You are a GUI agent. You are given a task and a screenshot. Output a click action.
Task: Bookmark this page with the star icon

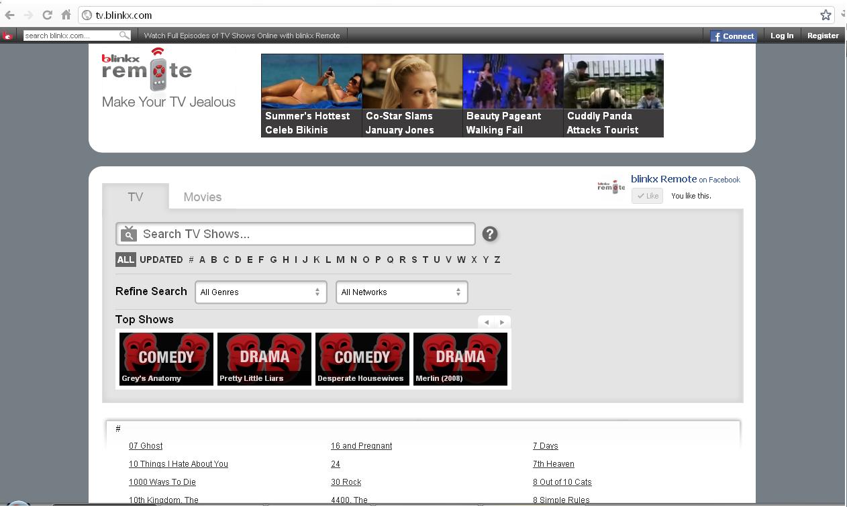coord(826,15)
